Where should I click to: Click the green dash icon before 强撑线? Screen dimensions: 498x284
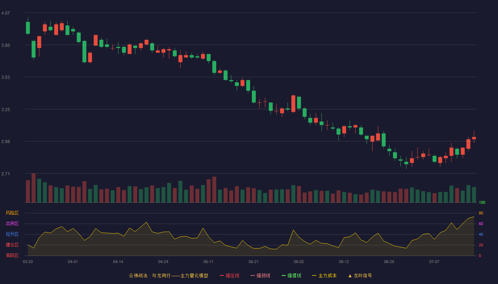pos(284,275)
